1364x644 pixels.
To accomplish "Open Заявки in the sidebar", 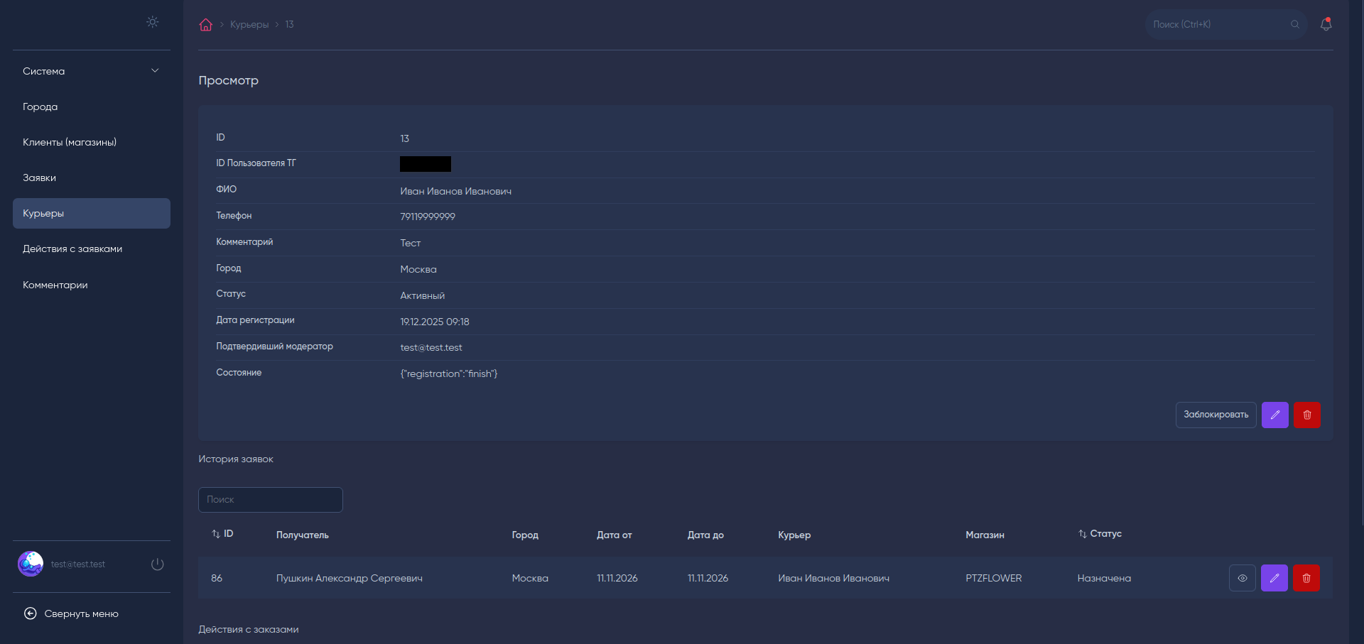I will 40,178.
